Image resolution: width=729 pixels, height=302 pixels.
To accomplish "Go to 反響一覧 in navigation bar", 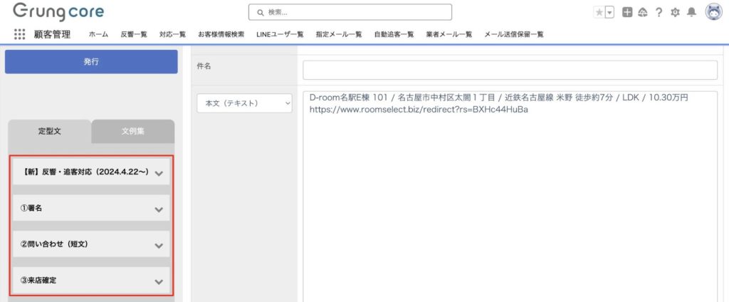I will (134, 34).
